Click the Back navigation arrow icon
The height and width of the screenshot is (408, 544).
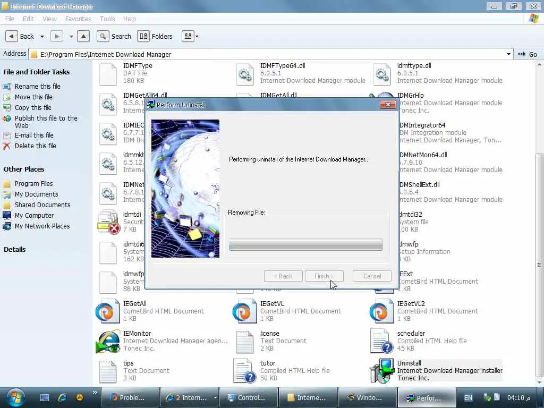(x=12, y=36)
